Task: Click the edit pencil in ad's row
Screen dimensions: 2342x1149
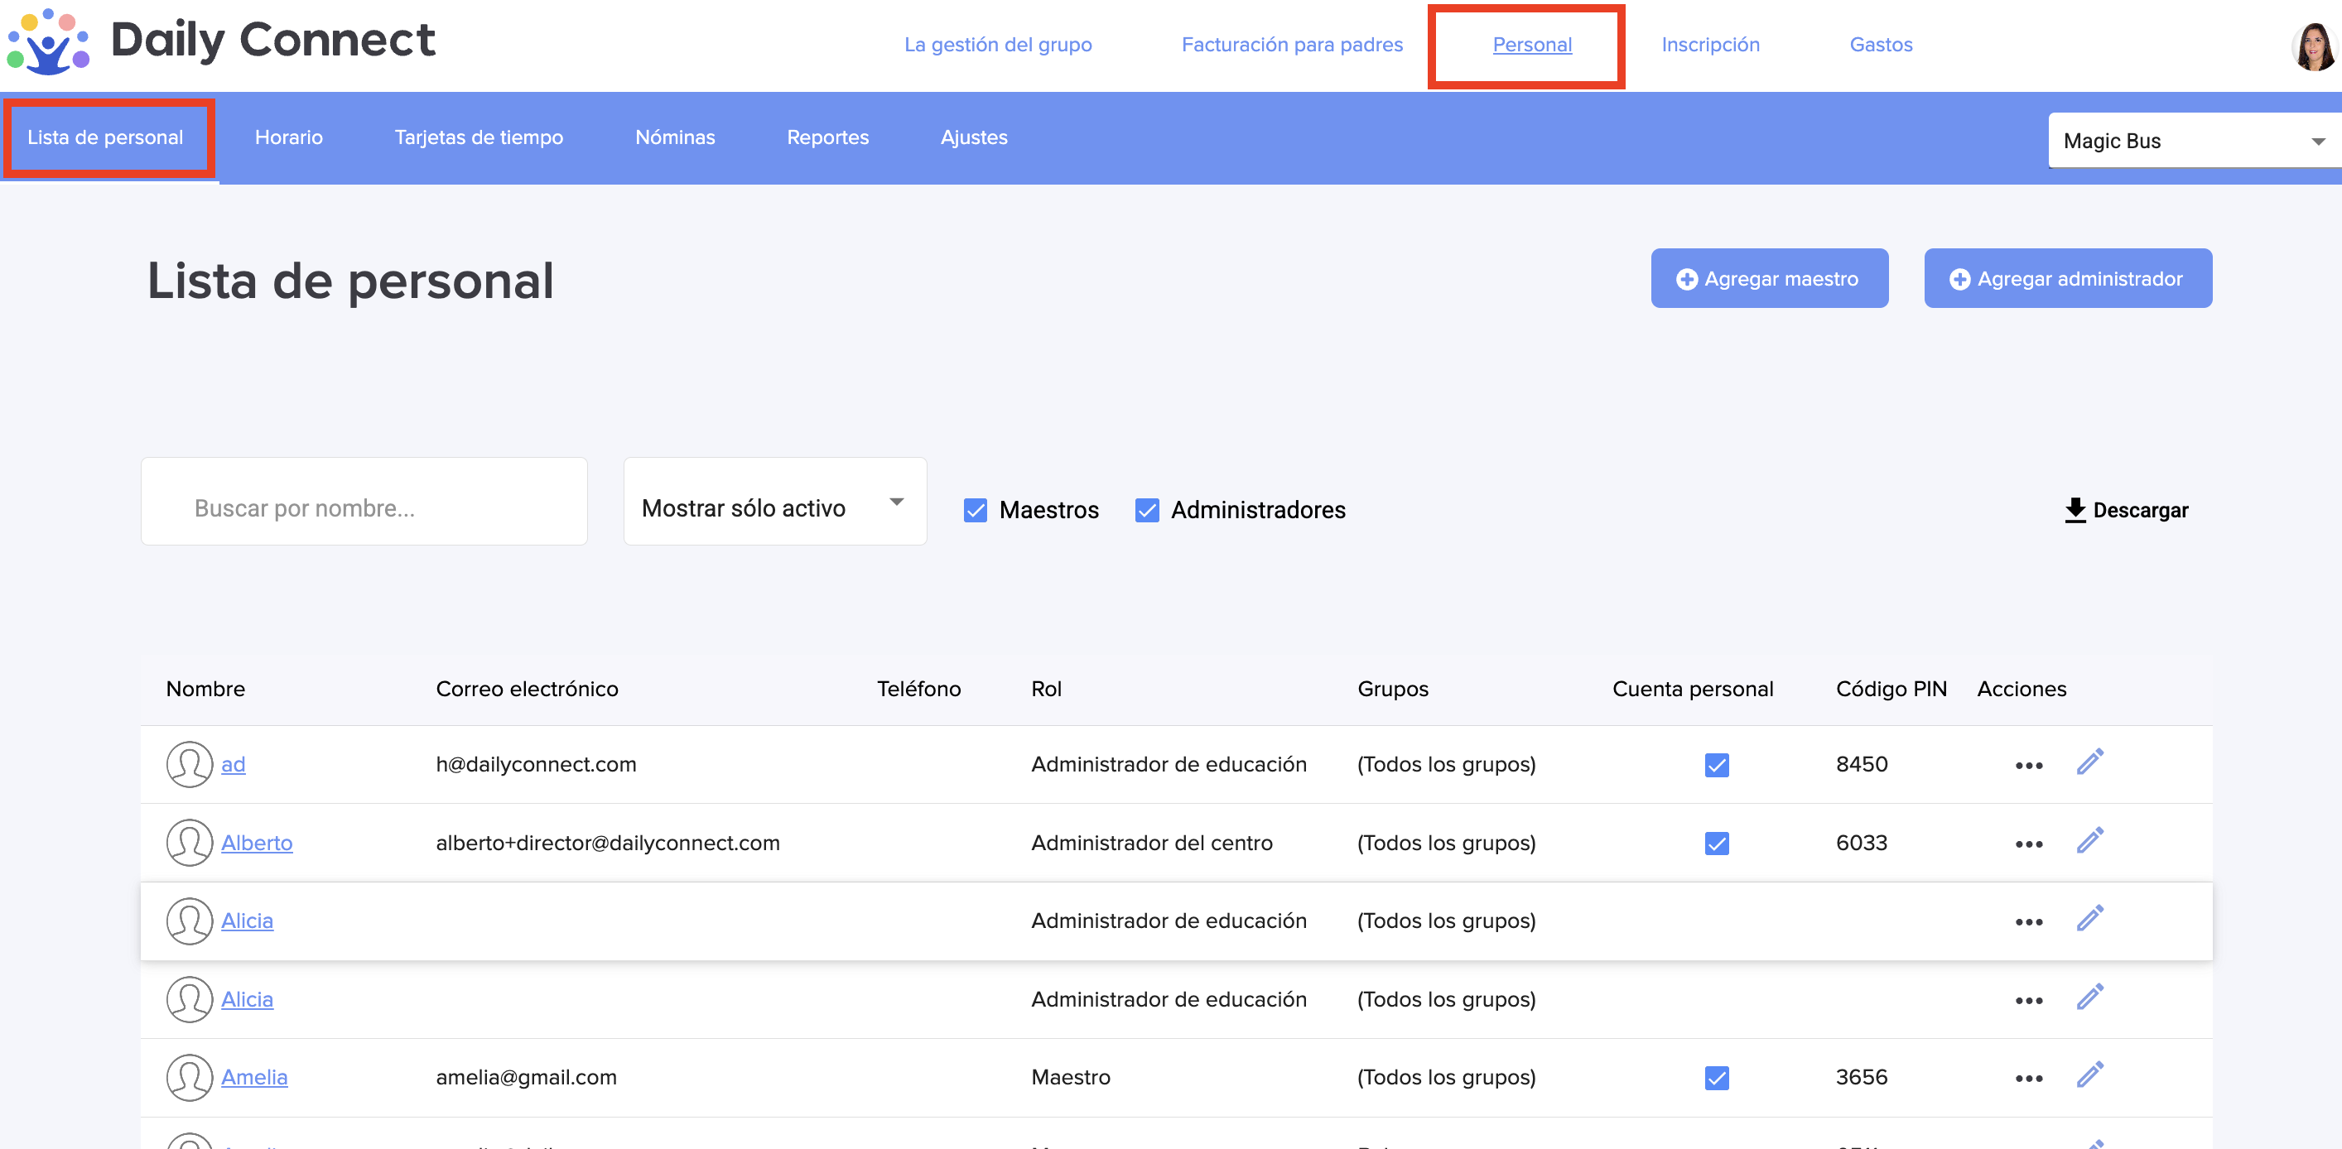Action: 2089,762
